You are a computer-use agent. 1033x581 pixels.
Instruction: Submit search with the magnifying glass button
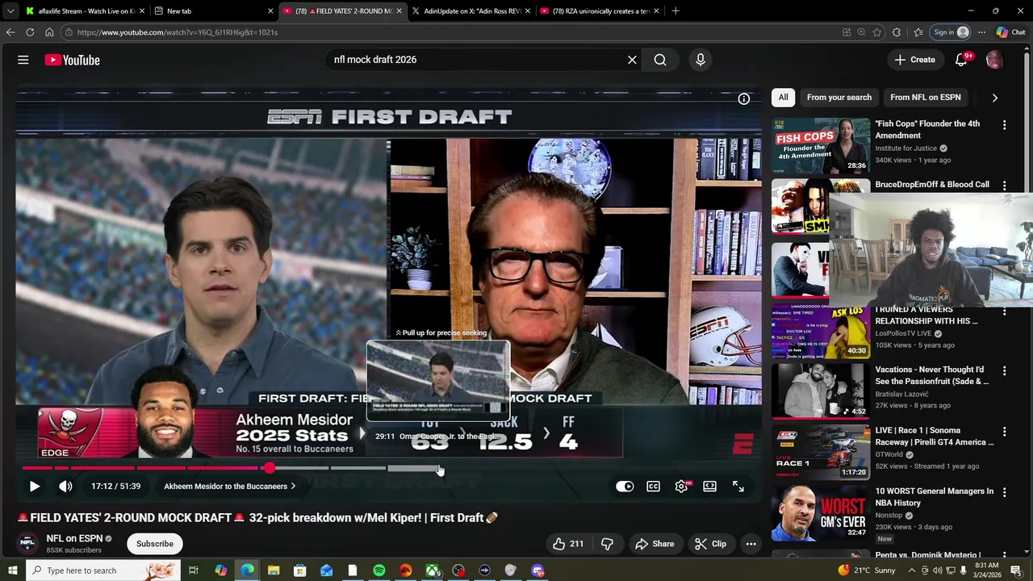tap(660, 60)
